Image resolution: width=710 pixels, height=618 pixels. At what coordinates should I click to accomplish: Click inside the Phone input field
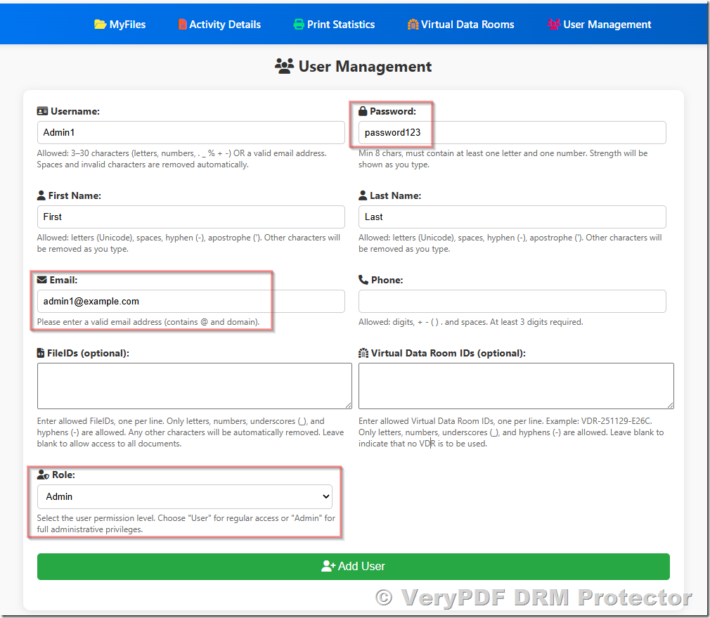pyautogui.click(x=512, y=301)
